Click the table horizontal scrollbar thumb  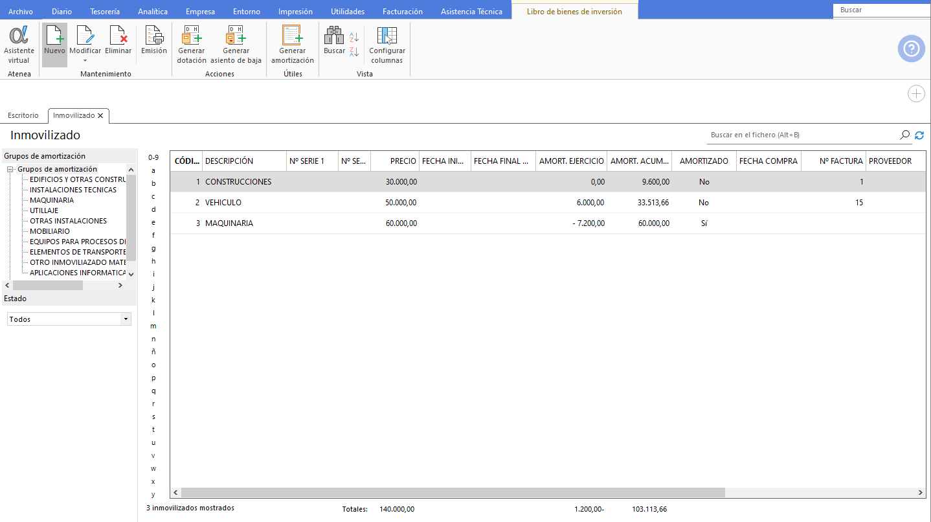[453, 493]
